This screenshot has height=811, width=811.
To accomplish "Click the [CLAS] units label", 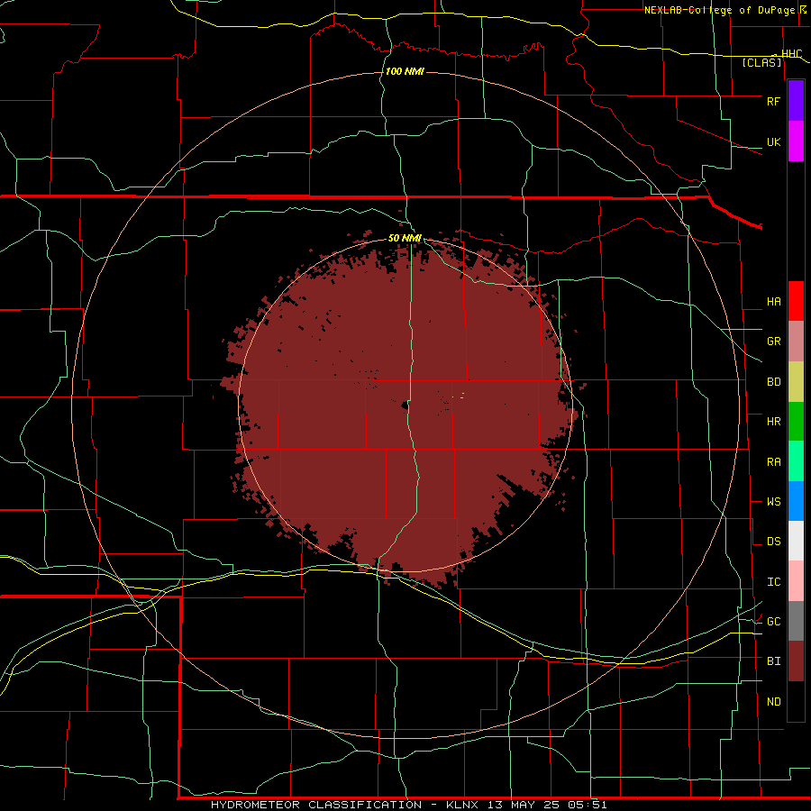I will click(761, 63).
